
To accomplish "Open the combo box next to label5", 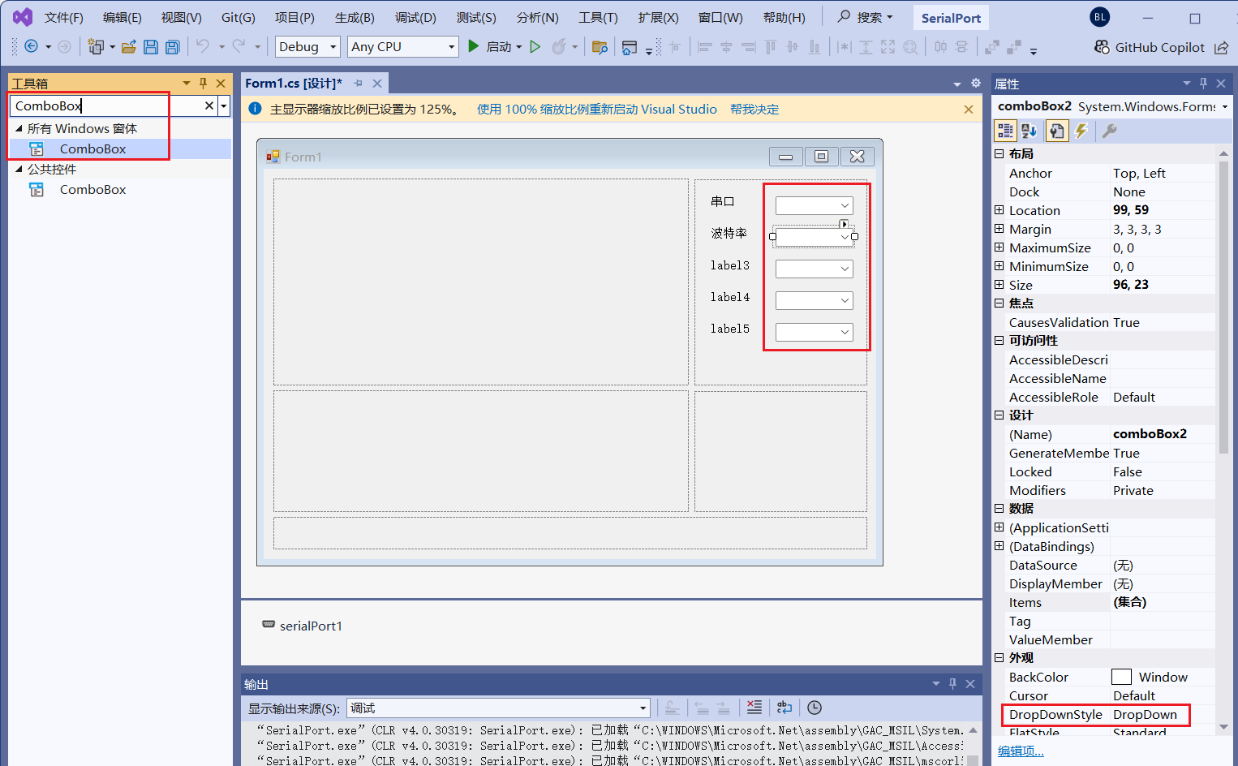I will pyautogui.click(x=814, y=332).
